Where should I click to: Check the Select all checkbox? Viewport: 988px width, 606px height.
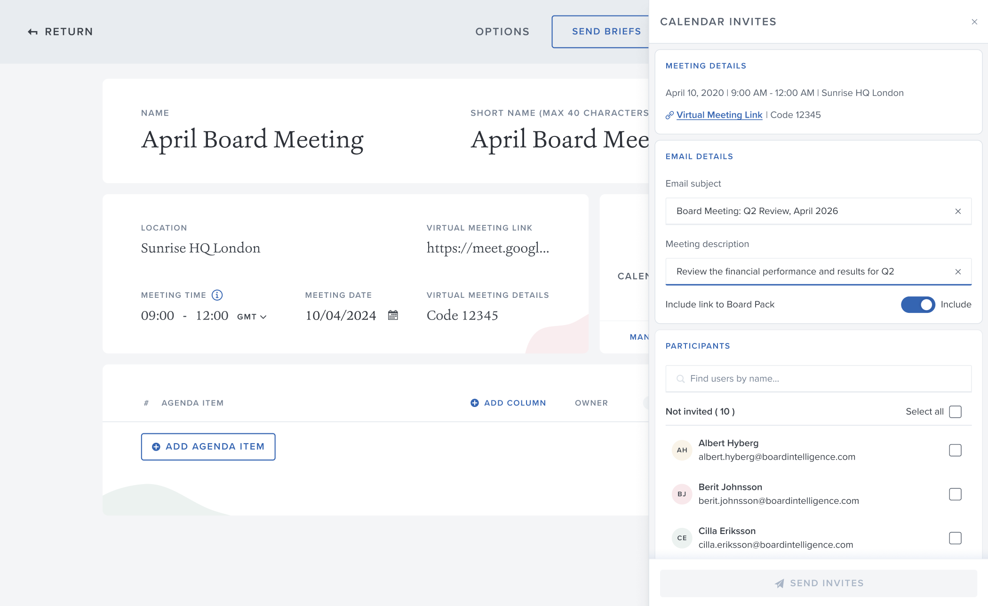pyautogui.click(x=955, y=412)
